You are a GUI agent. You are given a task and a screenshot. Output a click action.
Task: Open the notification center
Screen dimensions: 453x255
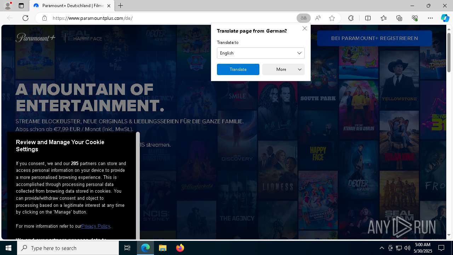[x=441, y=248]
